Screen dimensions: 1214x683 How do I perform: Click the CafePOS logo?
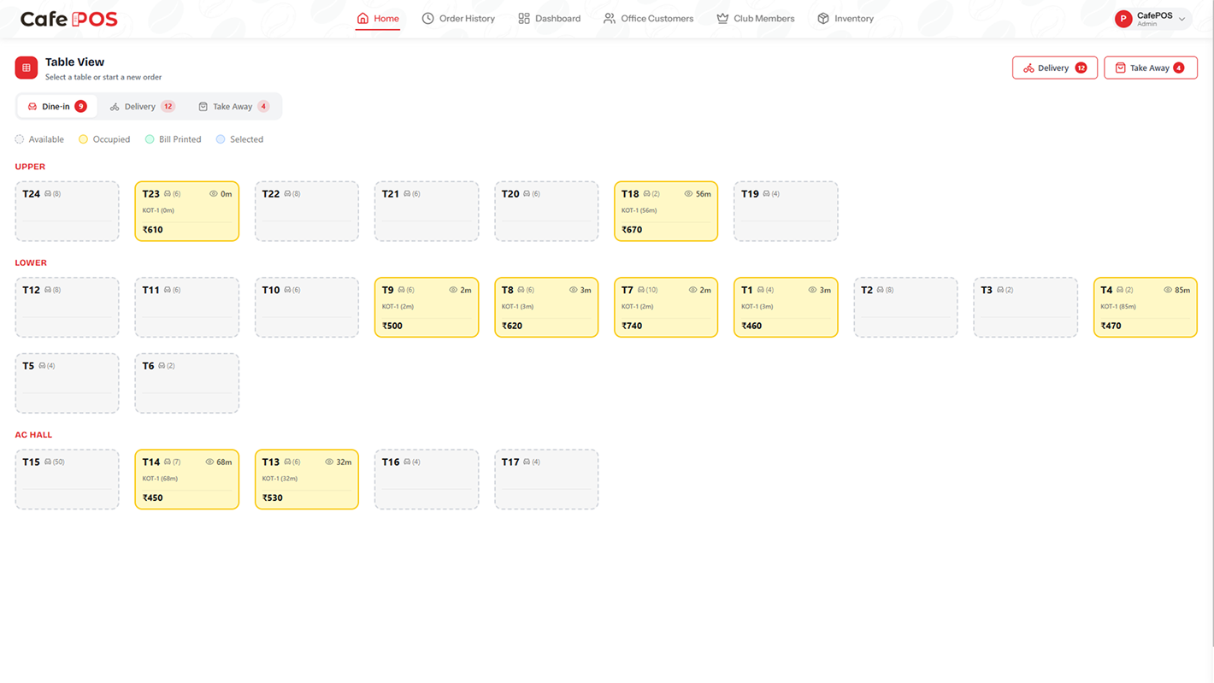coord(68,19)
